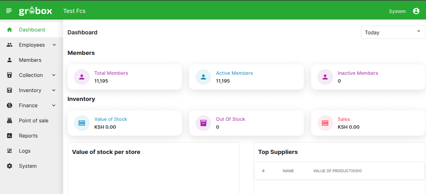Open the Employees sidebar icon
The image size is (426, 194).
[9, 45]
